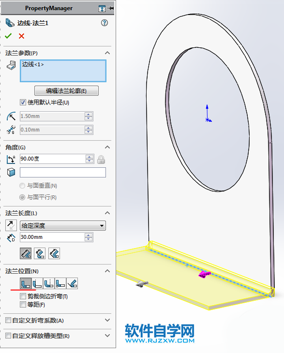The height and width of the screenshot is (353, 284).
Task: Click the 0.10mm gap distance field
Action: [52, 130]
